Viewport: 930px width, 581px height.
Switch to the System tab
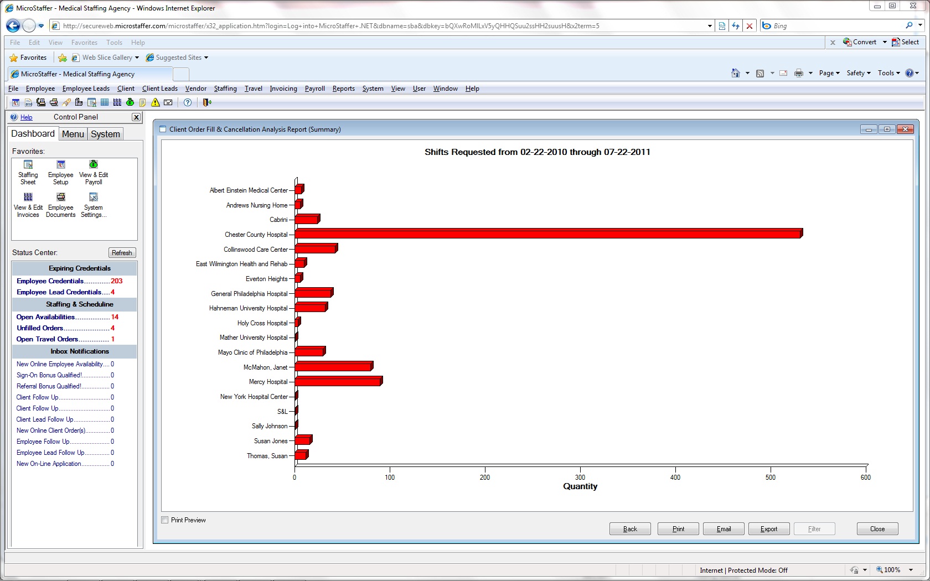(x=105, y=134)
